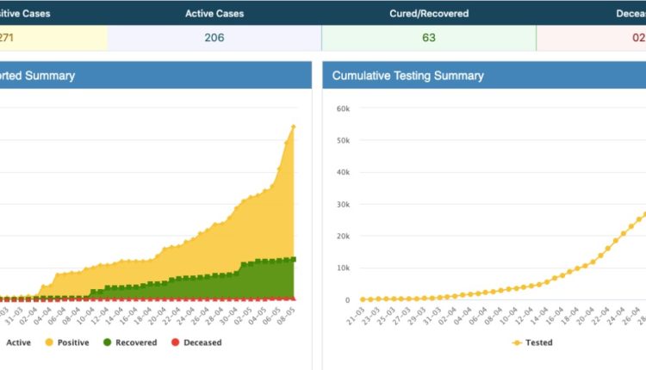The width and height of the screenshot is (646, 370).
Task: Click first Tested data point at 21-03
Action: tap(363, 299)
